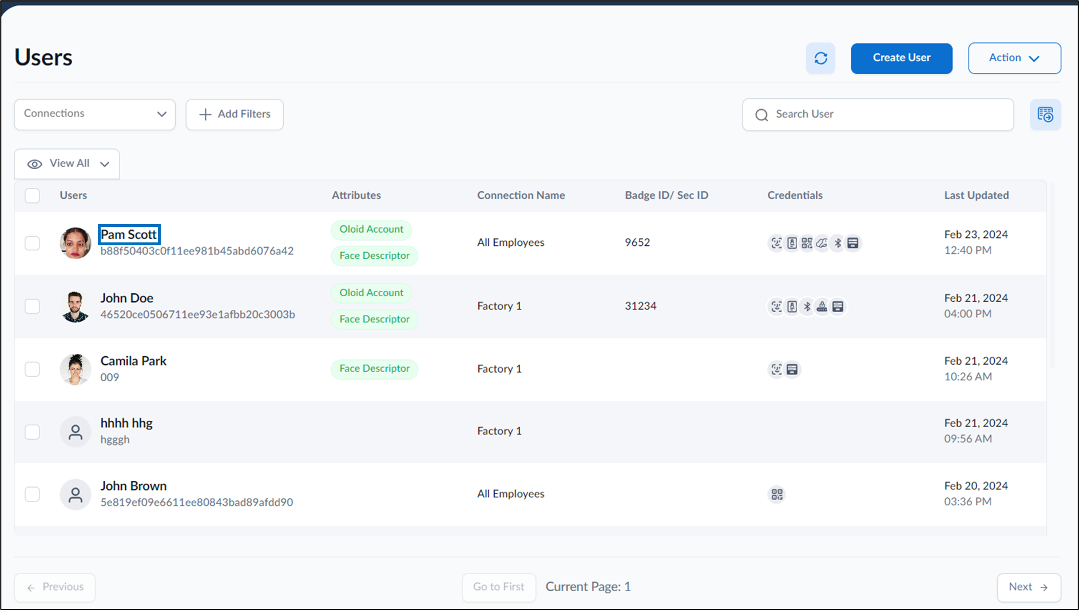This screenshot has height=610, width=1079.
Task: Click badge ID 31234 cell
Action: [x=641, y=306]
